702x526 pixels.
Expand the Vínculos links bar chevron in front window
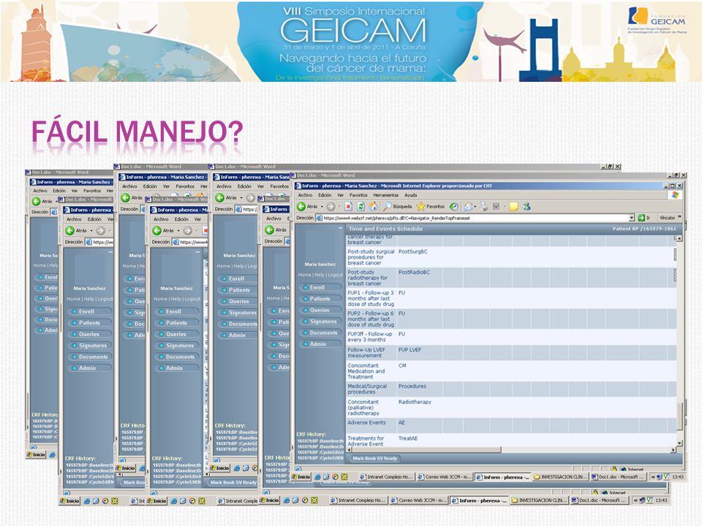pos(679,218)
